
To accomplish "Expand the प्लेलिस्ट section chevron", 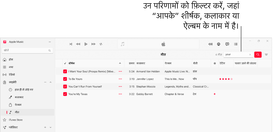I will tap(51, 127).
